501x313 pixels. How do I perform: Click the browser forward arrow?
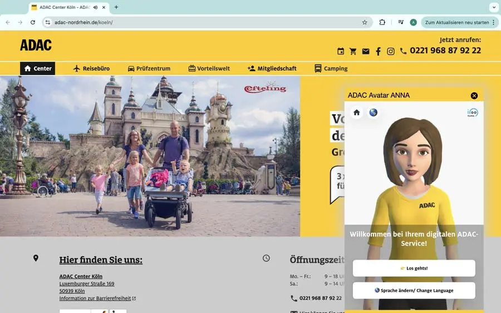(20, 22)
